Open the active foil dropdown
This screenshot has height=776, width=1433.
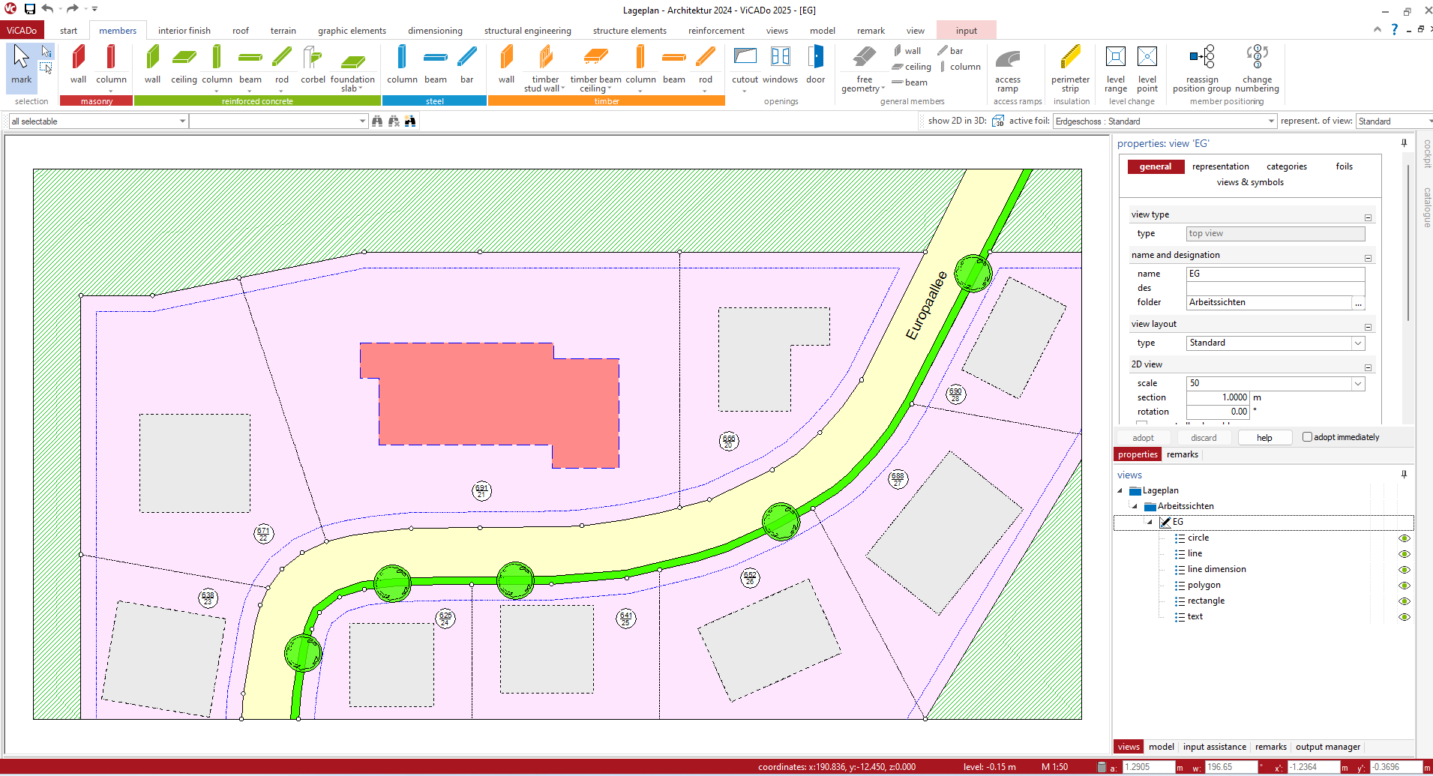pyautogui.click(x=1271, y=121)
